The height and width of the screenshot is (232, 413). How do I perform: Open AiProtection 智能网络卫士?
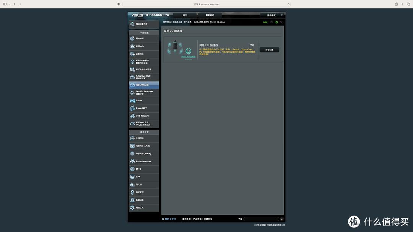coord(144,62)
